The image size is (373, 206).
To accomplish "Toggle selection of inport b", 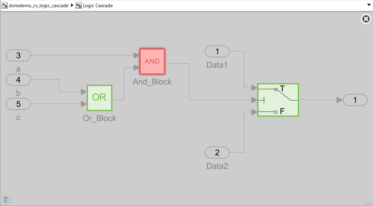I will click(x=18, y=80).
